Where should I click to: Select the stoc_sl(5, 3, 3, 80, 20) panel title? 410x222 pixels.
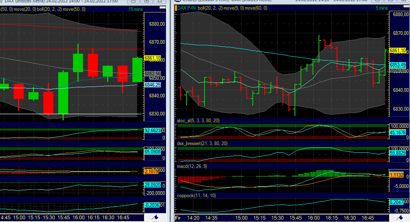coord(198,121)
